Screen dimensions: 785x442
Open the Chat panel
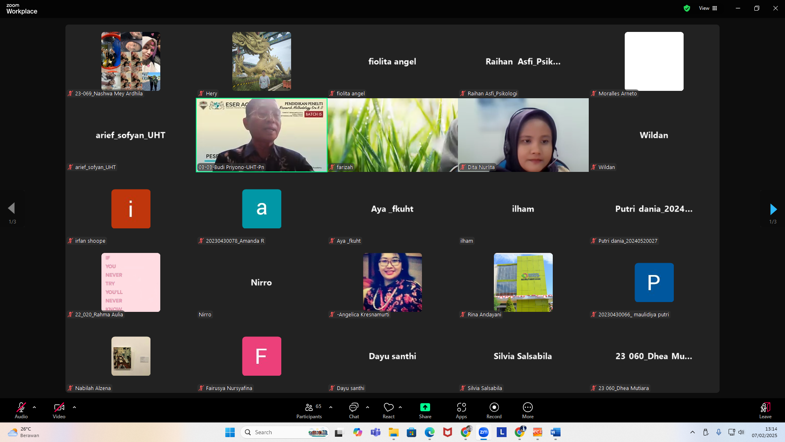click(354, 408)
